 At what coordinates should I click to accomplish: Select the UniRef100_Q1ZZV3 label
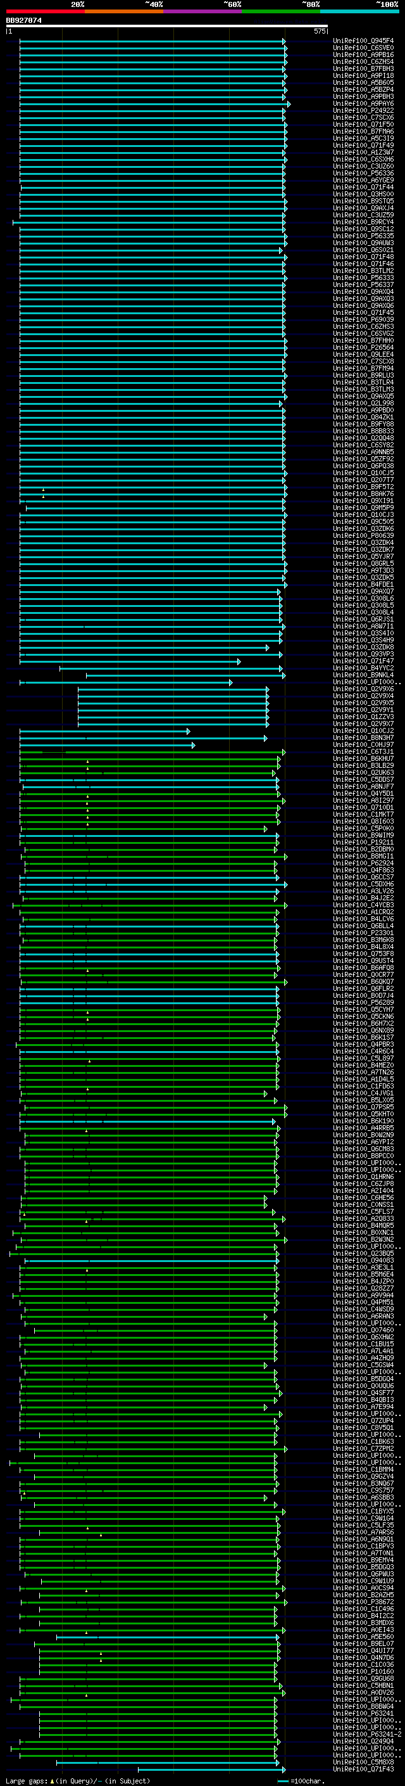tap(363, 716)
